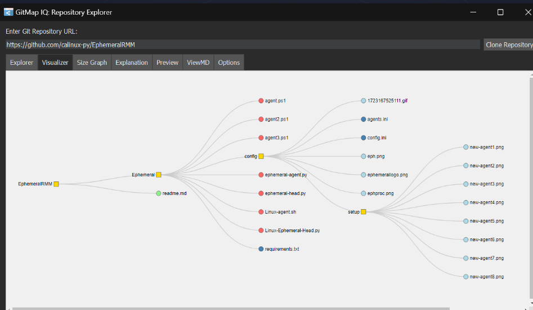Click the 'new-agent5.png' label text
533x310 pixels.
tap(486, 221)
